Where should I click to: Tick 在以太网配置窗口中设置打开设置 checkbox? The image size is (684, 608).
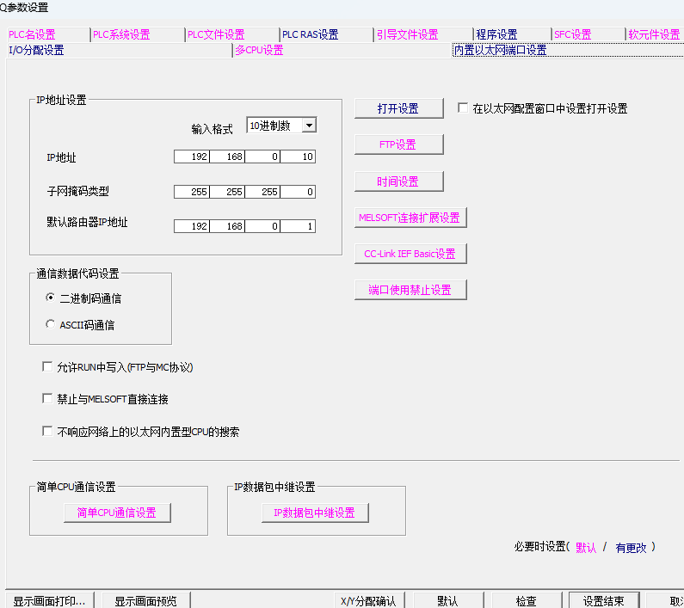pos(463,108)
